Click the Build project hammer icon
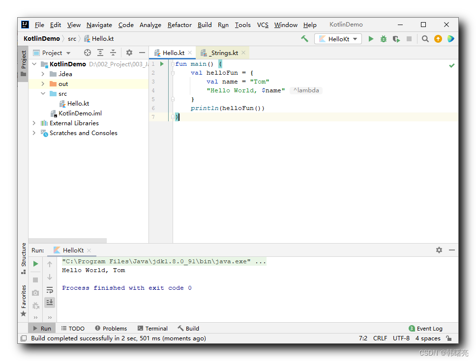Viewport: 476px width, 361px height. click(304, 39)
